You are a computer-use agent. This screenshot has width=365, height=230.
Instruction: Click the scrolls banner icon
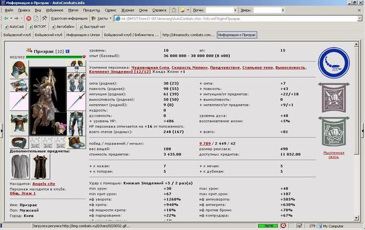point(334,97)
